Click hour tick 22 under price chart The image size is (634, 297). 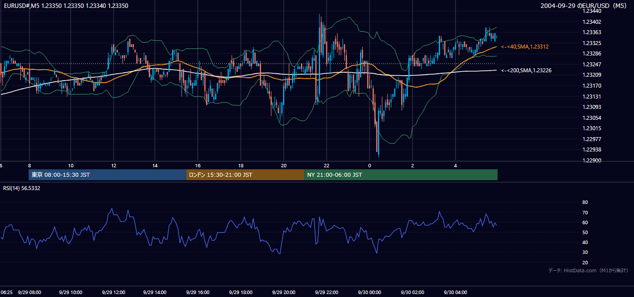(x=326, y=165)
